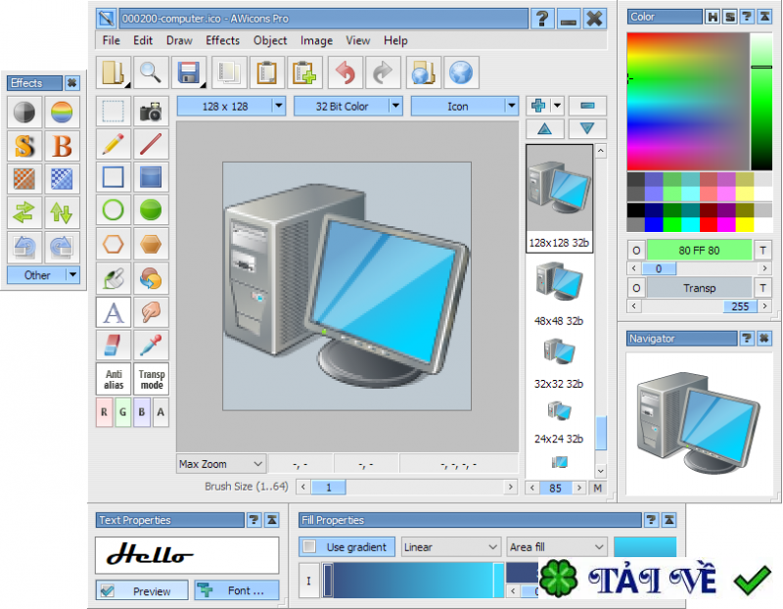Choose the filled ellipse tool
Image resolution: width=783 pixels, height=609 pixels.
click(151, 211)
